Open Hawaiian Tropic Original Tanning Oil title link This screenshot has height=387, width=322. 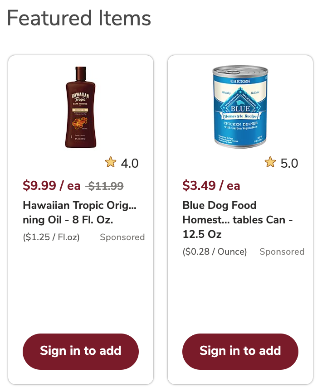[x=79, y=213]
